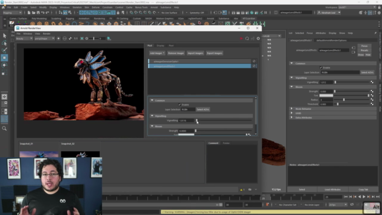Click the Open Scene folder icon in status line
382x215 pixels.
(33, 13)
